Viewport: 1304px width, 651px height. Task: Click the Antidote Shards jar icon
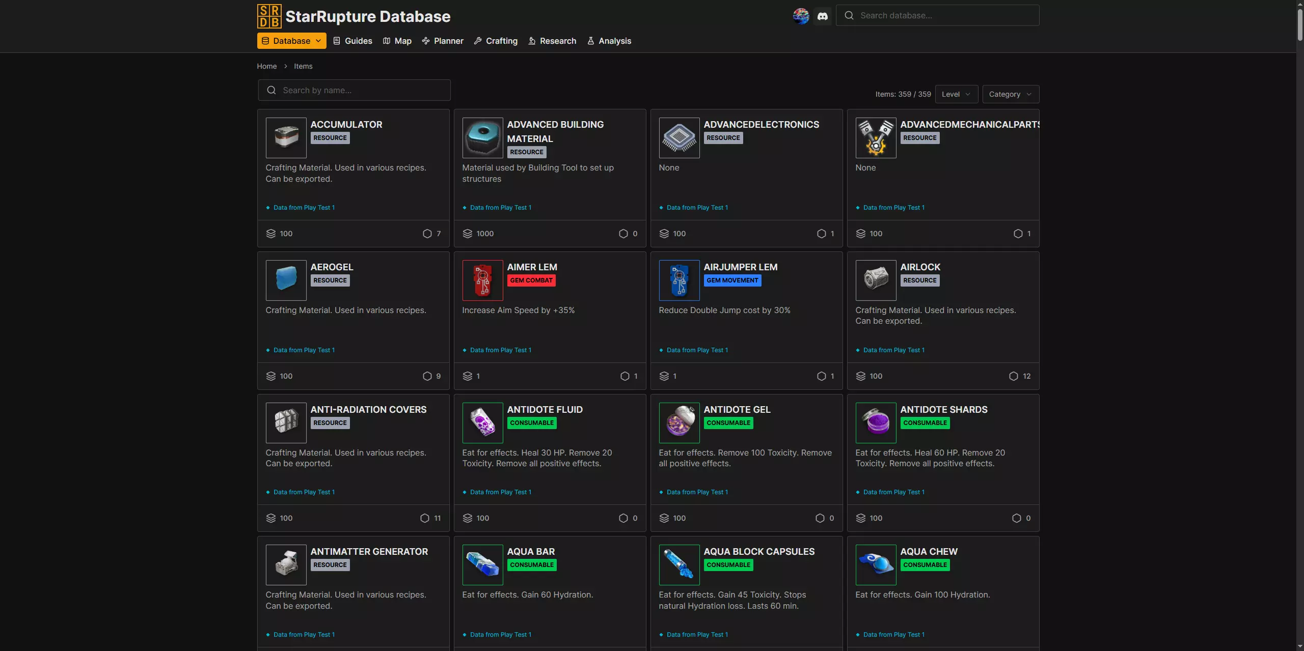click(x=876, y=423)
